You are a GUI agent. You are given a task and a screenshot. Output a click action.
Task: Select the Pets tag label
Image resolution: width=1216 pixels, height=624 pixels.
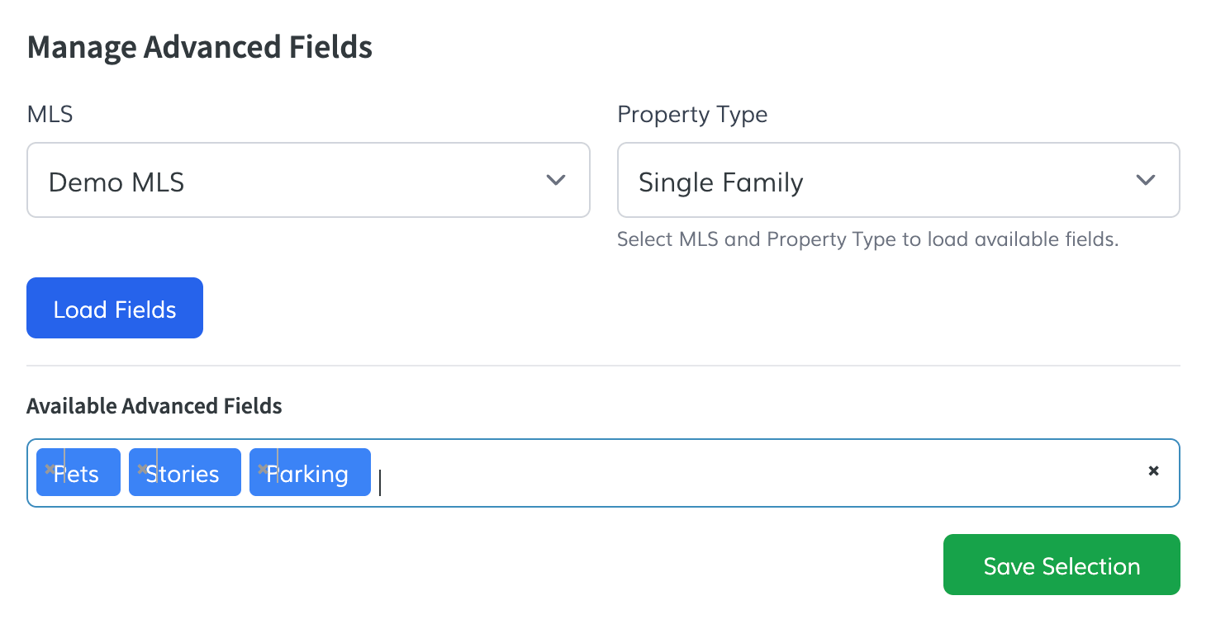click(x=83, y=474)
